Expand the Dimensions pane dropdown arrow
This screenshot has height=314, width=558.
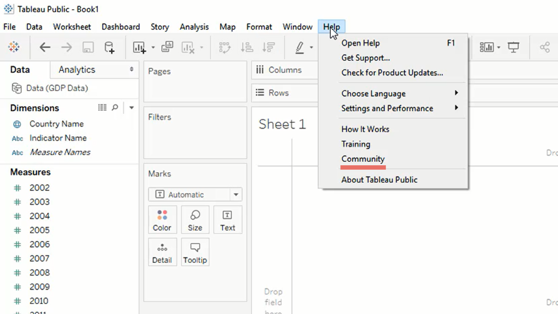coord(131,108)
